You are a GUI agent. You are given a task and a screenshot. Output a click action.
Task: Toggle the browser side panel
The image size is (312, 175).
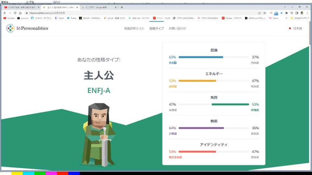point(297,13)
